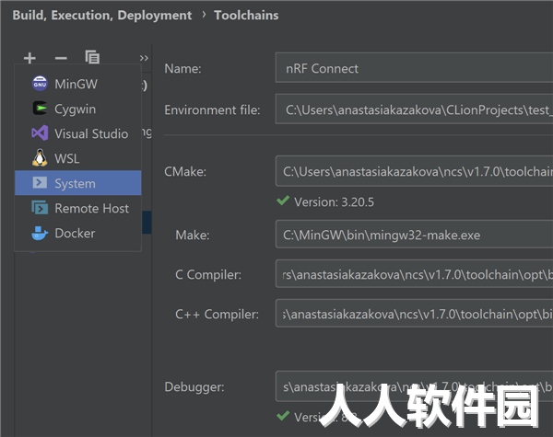553x437 pixels.
Task: Select Remote Host toolchain option
Action: tap(78, 208)
